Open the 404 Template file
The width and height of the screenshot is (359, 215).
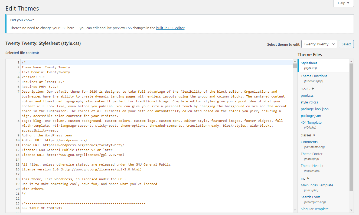(x=311, y=122)
